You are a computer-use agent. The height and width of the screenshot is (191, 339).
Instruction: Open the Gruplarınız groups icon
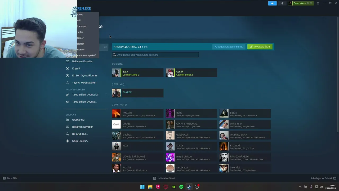tap(67, 120)
